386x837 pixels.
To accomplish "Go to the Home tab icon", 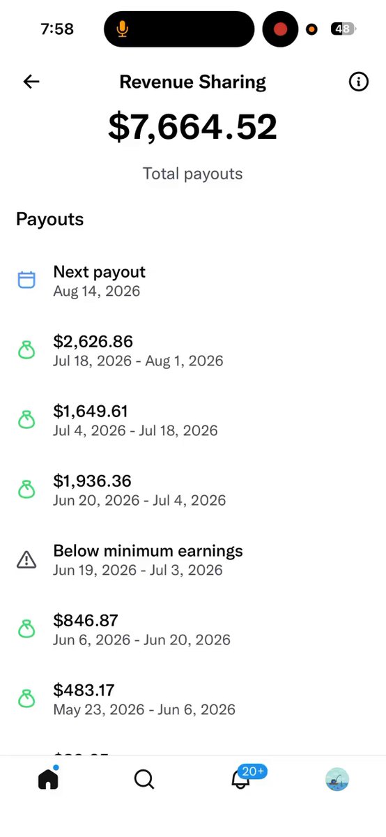I will pyautogui.click(x=48, y=778).
